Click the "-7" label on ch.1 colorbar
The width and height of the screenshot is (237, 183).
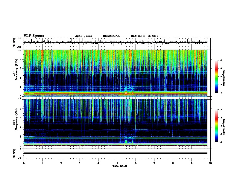click(221, 93)
